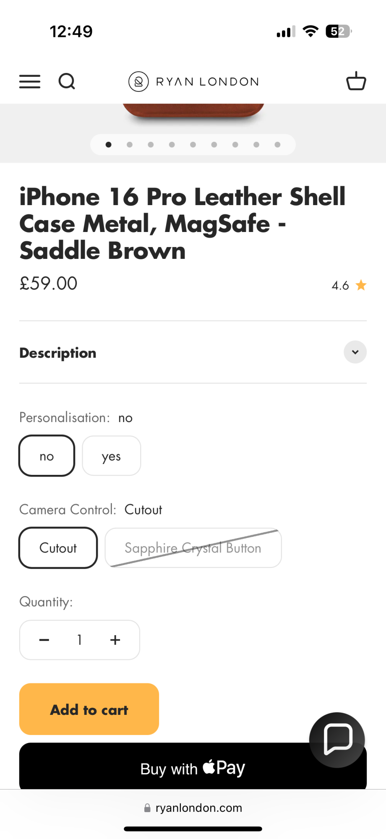Select personalisation option "no"
Viewport: 386px width, 839px height.
[47, 456]
